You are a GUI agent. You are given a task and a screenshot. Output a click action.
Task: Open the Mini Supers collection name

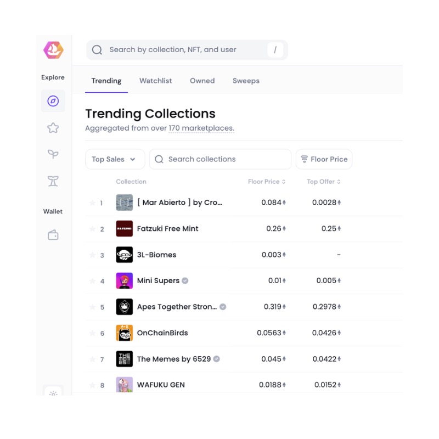(x=158, y=280)
